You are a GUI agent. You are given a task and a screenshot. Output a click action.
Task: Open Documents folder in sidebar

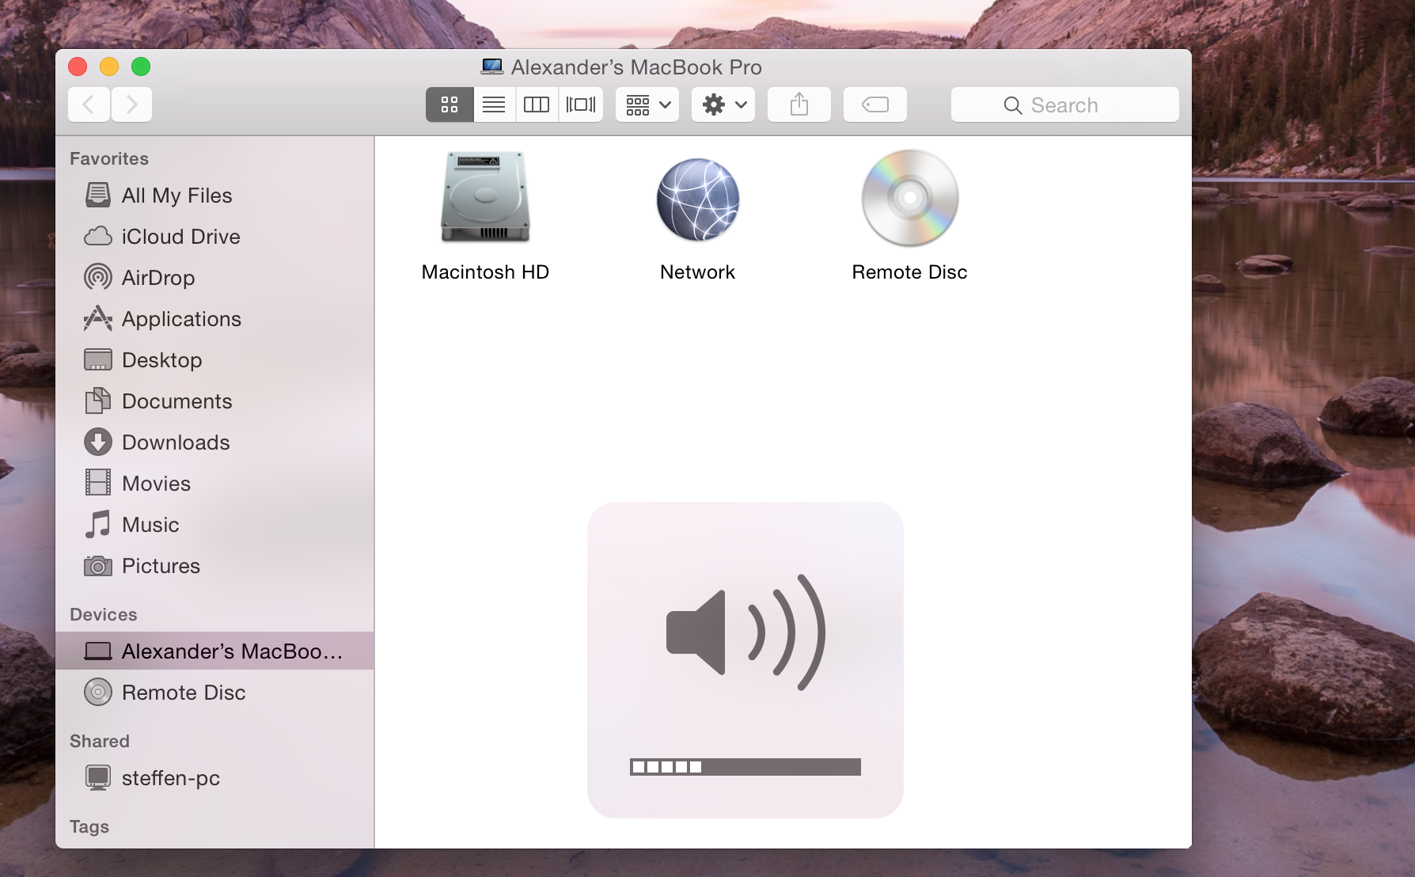pos(214,401)
